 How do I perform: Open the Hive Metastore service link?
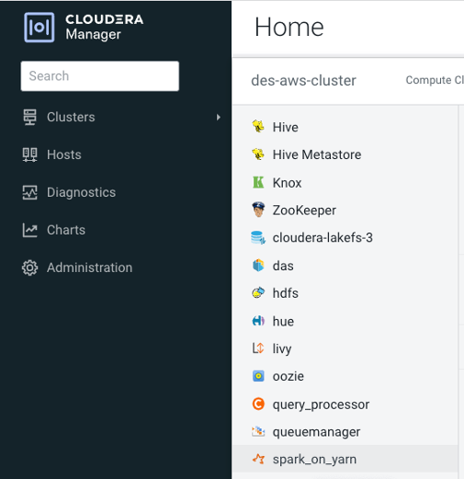[317, 154]
